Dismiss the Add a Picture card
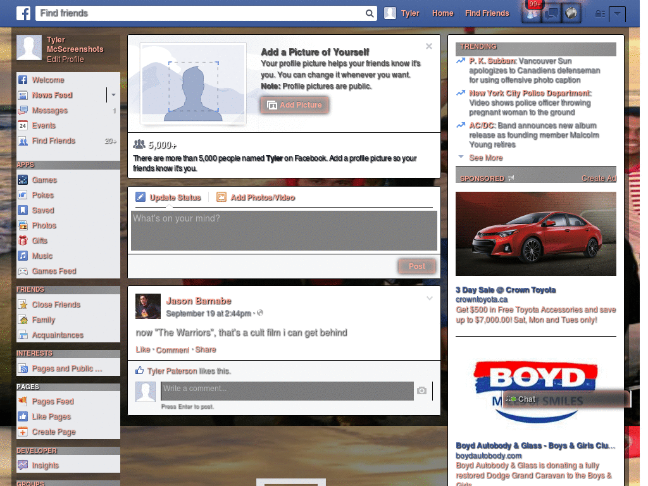 [x=429, y=46]
